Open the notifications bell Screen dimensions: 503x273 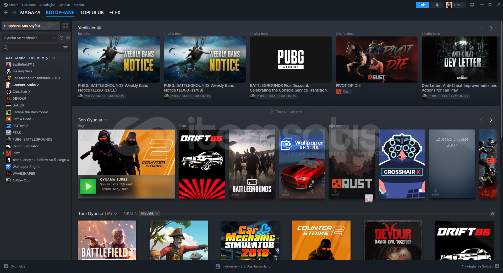(437, 5)
